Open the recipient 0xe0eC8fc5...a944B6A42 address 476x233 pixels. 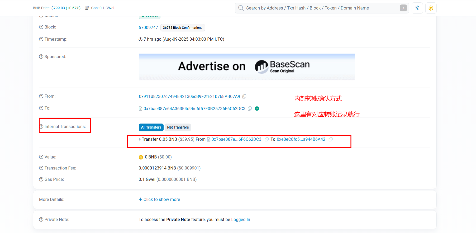coord(301,139)
